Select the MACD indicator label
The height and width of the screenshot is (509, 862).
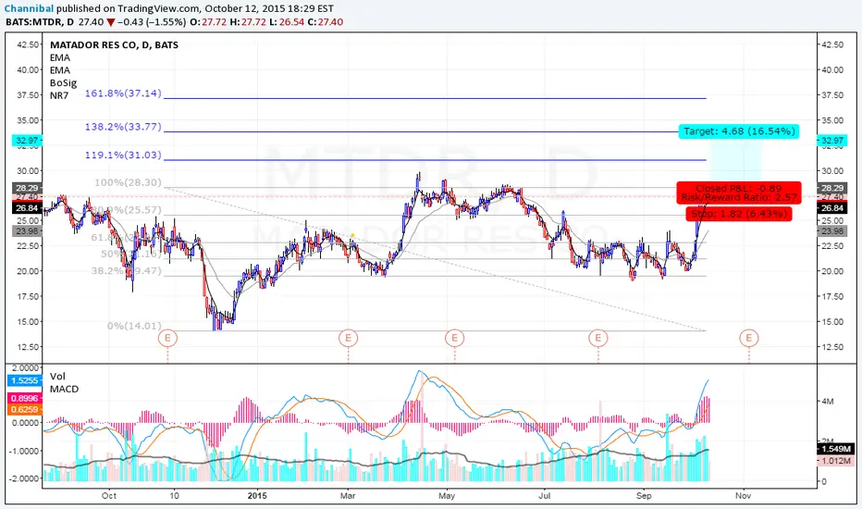[x=64, y=389]
